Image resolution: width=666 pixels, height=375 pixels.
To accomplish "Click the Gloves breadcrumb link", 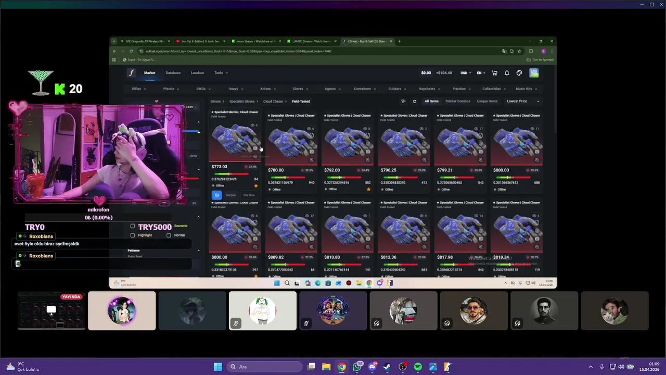I will [215, 102].
